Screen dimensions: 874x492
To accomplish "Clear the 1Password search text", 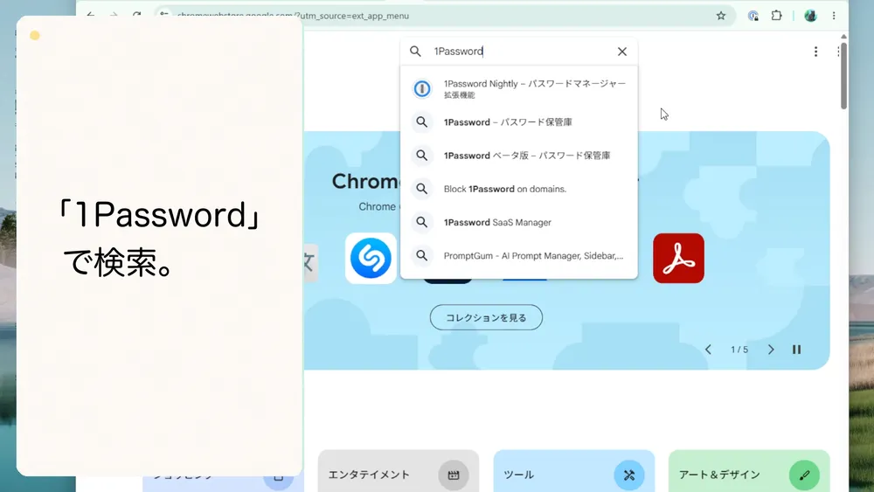I will point(622,52).
